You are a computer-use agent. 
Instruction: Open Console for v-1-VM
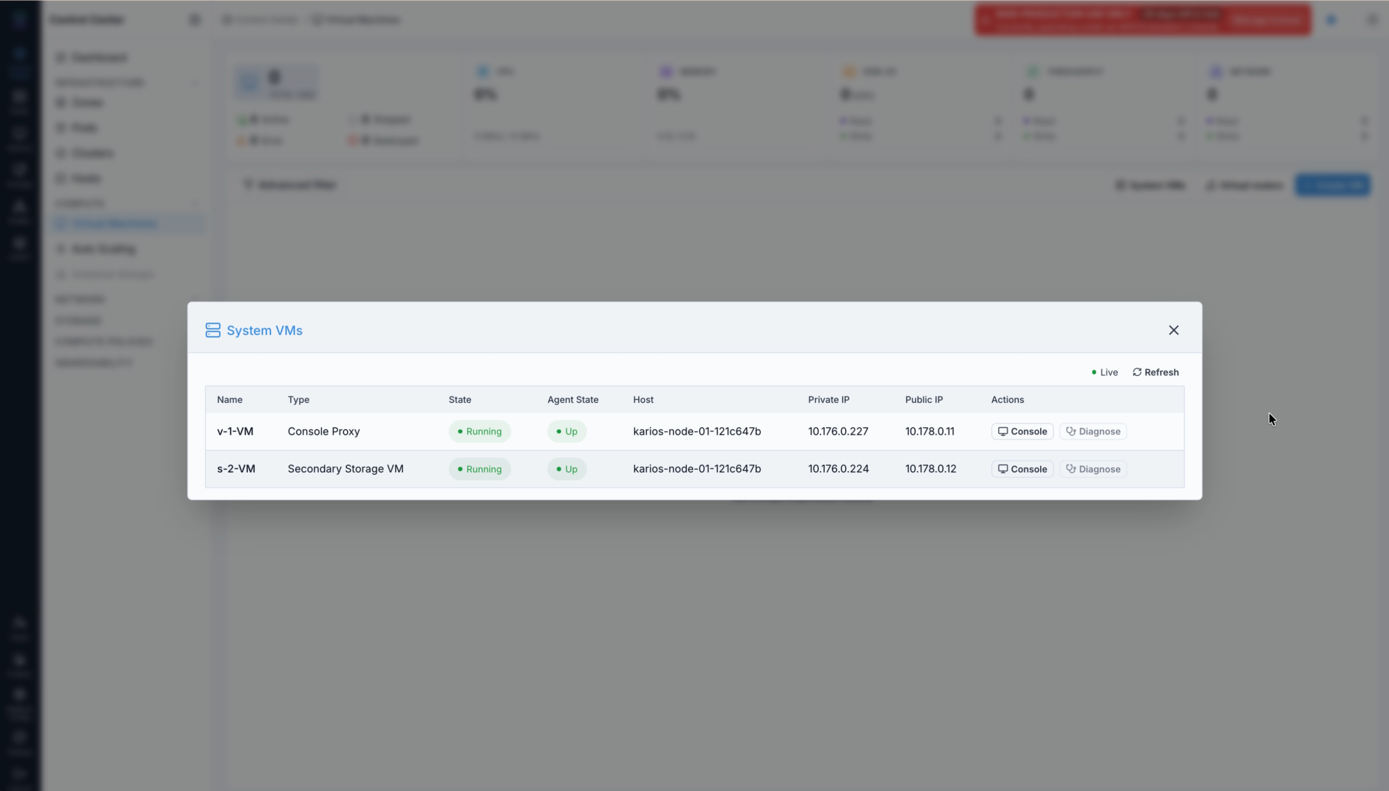pyautogui.click(x=1022, y=432)
